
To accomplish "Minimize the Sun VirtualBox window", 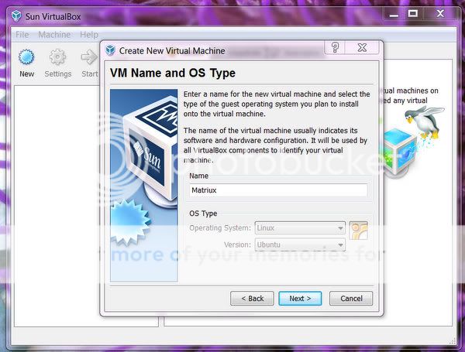I will pyautogui.click(x=394, y=14).
